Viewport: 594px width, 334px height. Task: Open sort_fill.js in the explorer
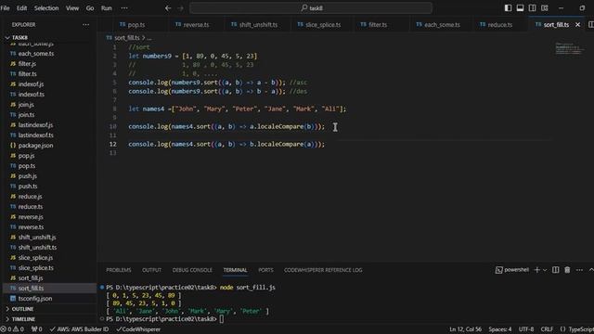(x=31, y=278)
